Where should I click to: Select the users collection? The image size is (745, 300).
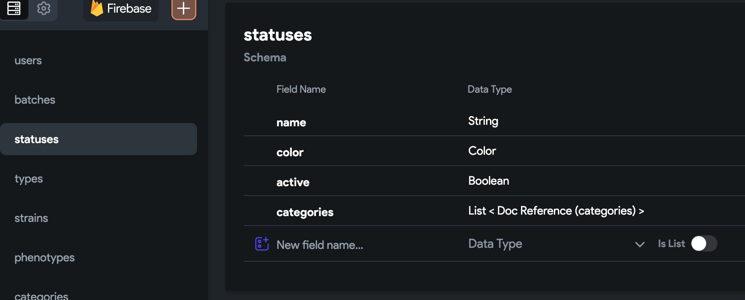pyautogui.click(x=28, y=61)
